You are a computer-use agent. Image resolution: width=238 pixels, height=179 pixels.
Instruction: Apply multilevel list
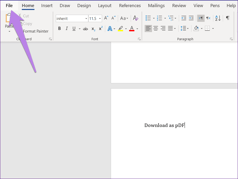[x=171, y=18]
